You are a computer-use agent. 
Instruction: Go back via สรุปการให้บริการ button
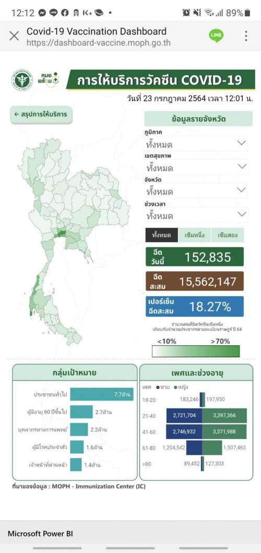(x=41, y=114)
